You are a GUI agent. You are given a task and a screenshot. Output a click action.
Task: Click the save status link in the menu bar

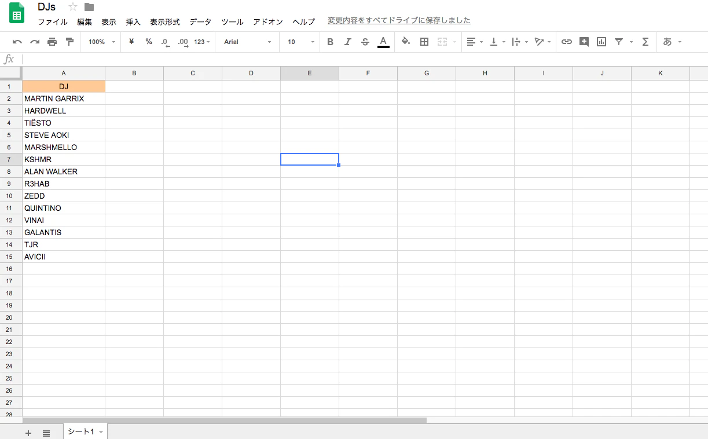tap(399, 21)
